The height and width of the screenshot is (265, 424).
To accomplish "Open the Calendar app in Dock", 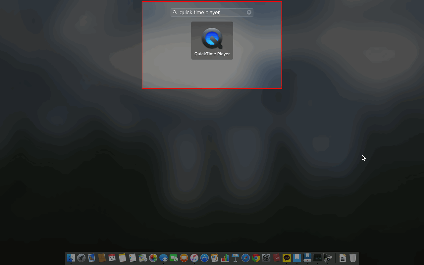I will 112,258.
